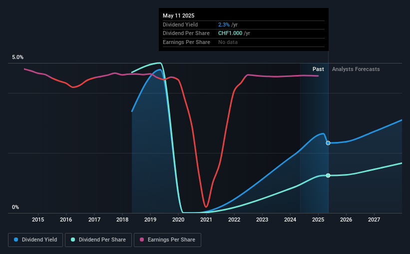
Task: Click the 2.3% dividend yield tooltip value
Action: point(224,24)
